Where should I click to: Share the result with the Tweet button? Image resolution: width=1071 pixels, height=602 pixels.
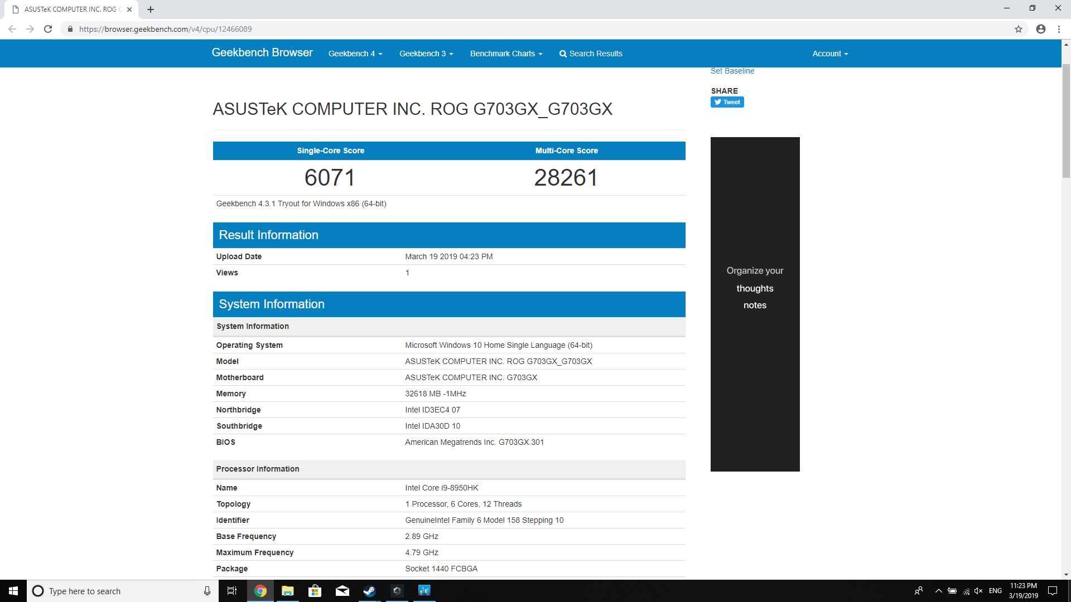tap(727, 102)
